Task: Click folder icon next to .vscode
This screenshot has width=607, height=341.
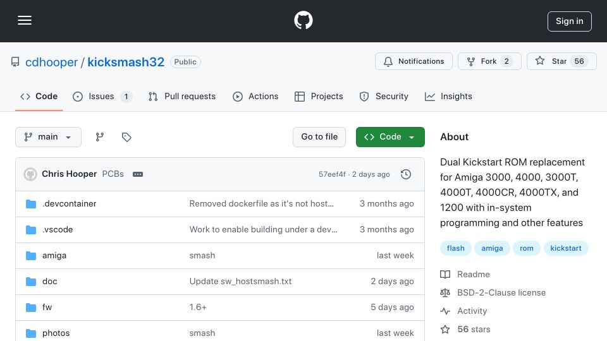Action: pyautogui.click(x=31, y=230)
